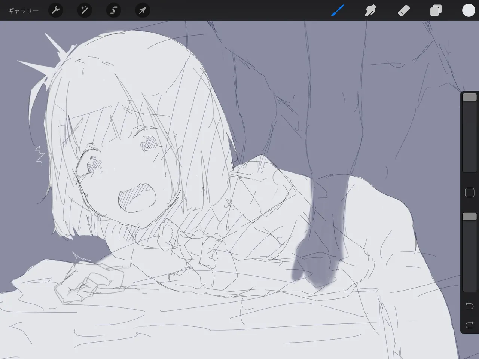Image resolution: width=479 pixels, height=359 pixels.
Task: Open eraser brush options
Action: [x=403, y=10]
